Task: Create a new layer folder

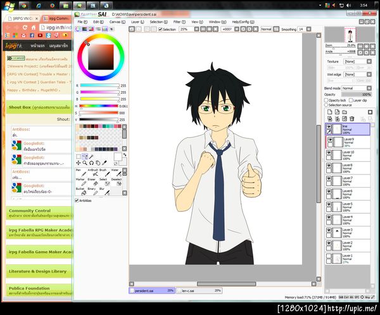Action: pos(345,112)
